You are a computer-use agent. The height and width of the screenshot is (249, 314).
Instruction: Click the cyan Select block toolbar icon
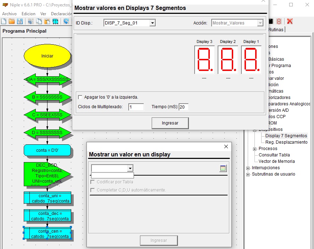(55, 21)
